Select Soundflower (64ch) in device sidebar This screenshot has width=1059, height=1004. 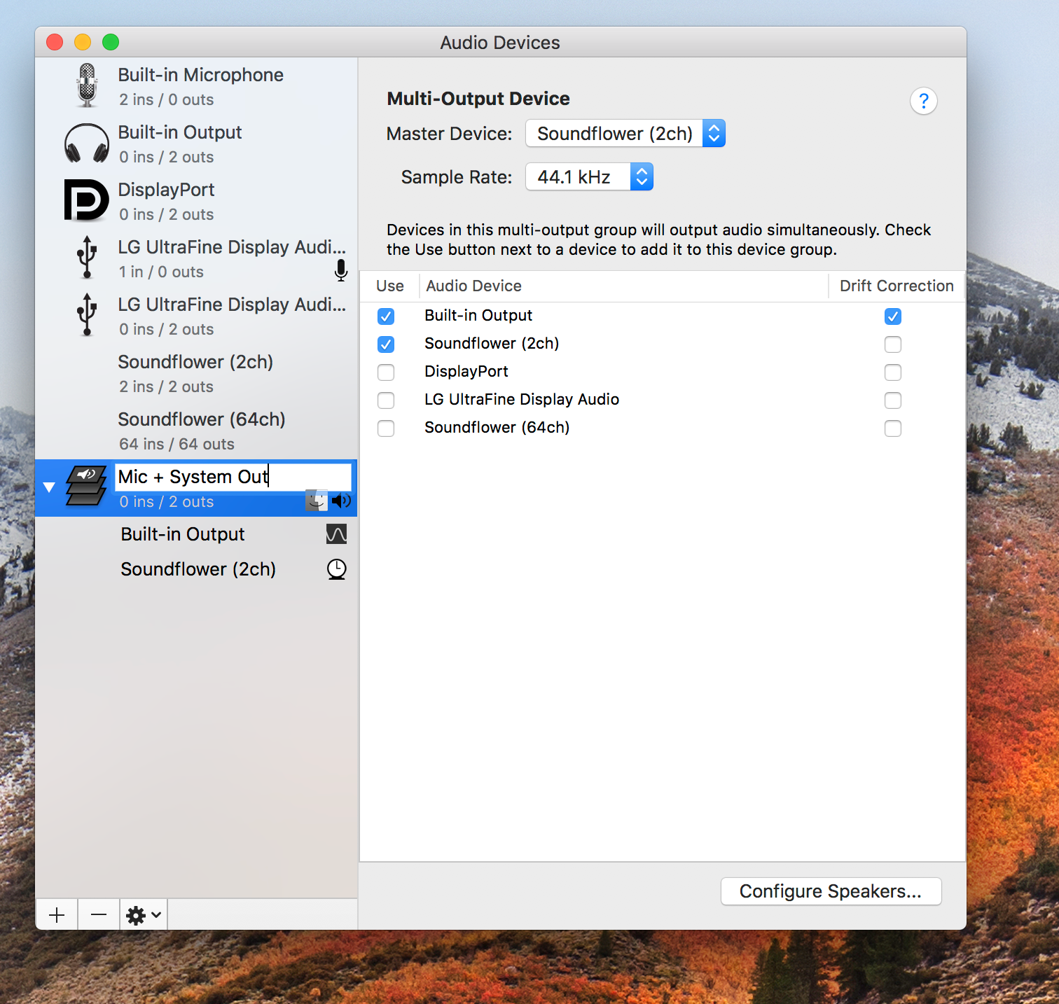(196, 431)
